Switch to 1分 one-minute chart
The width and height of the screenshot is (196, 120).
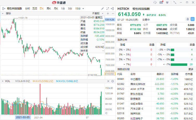[63, 9]
